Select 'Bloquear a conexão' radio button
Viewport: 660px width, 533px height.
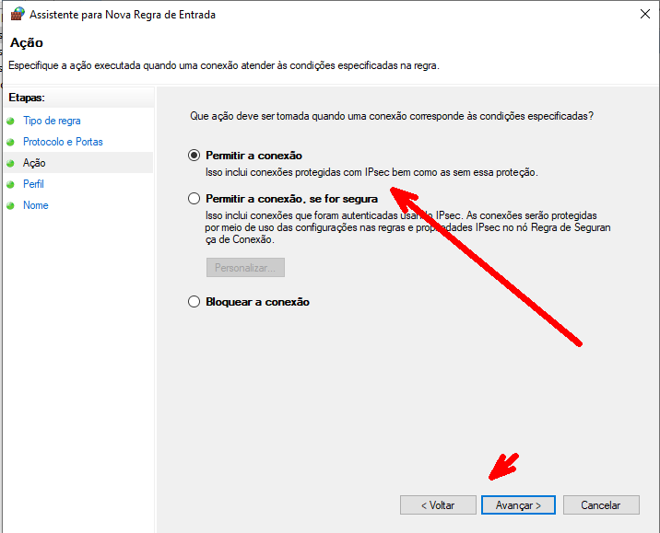point(194,302)
